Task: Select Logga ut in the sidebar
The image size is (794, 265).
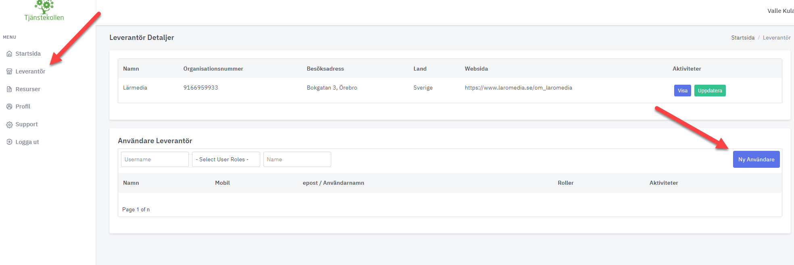Action: coord(27,142)
